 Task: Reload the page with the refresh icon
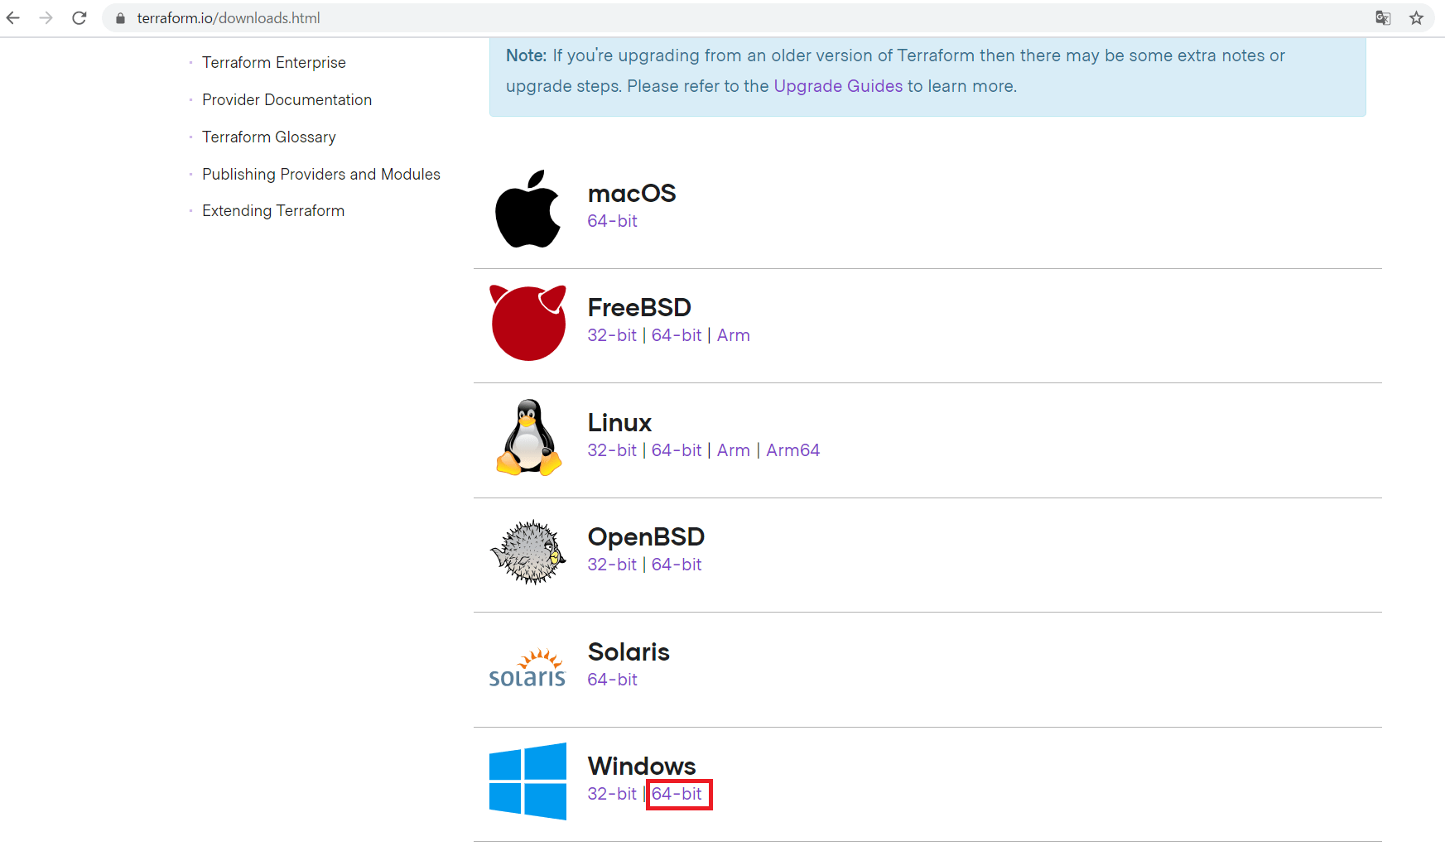(x=79, y=17)
